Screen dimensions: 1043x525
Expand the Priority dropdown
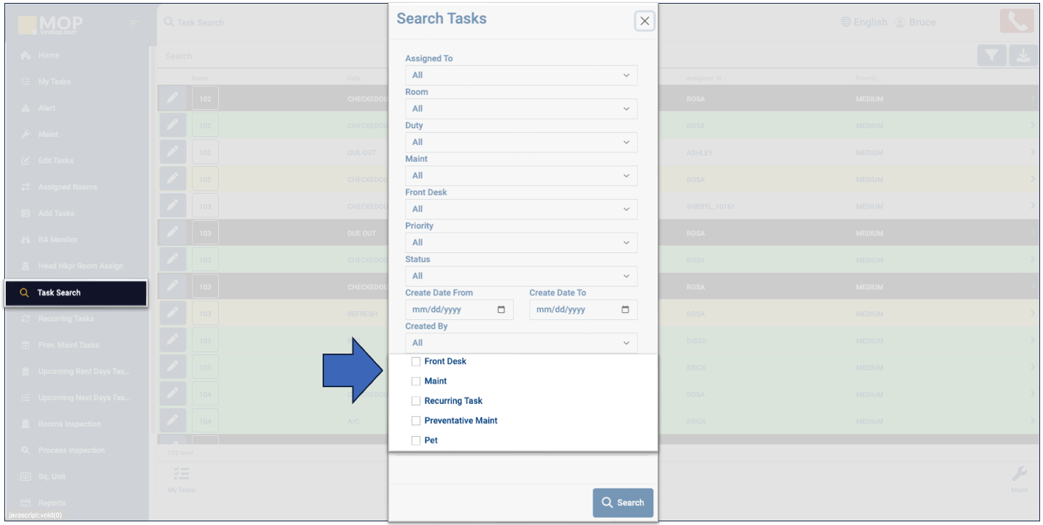point(521,242)
